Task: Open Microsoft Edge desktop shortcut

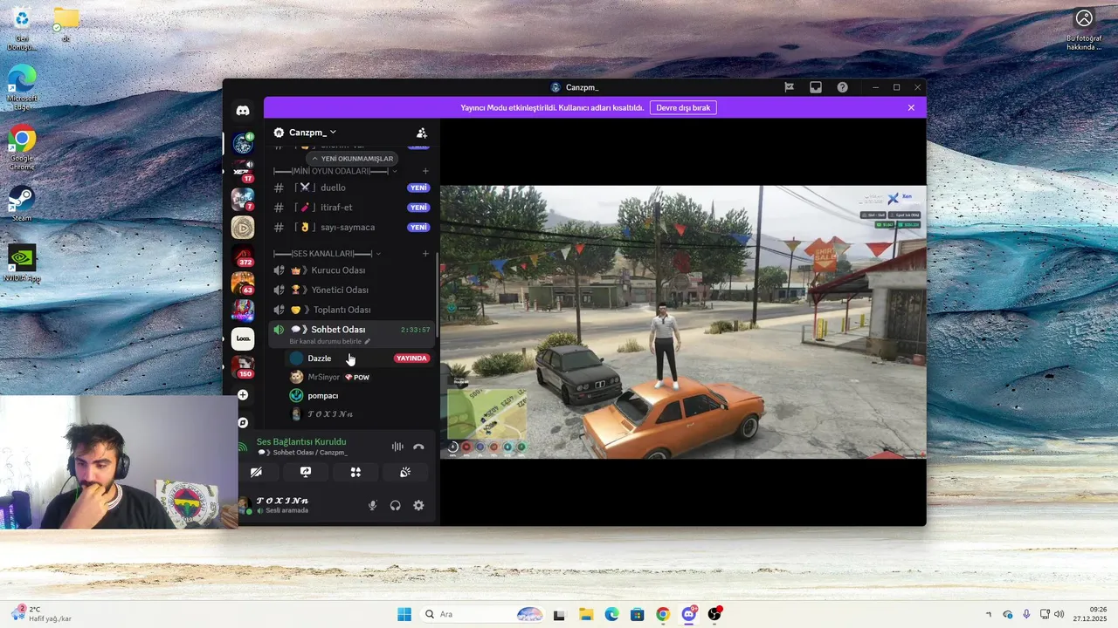Action: pyautogui.click(x=22, y=87)
